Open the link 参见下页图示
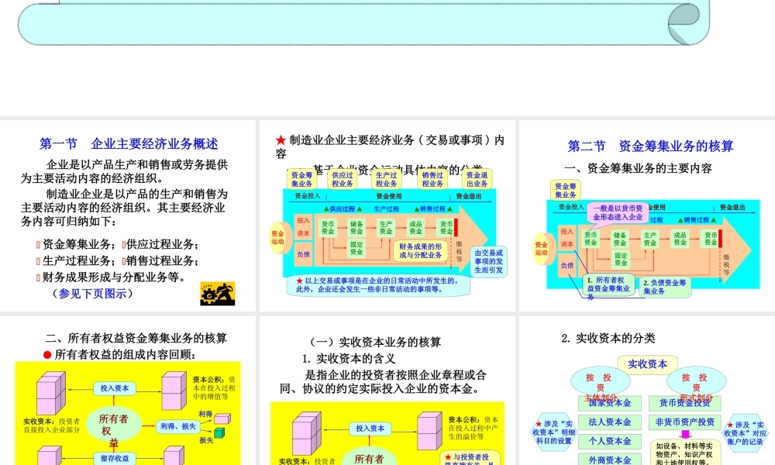Image resolution: width=775 pixels, height=465 pixels. click(x=95, y=294)
